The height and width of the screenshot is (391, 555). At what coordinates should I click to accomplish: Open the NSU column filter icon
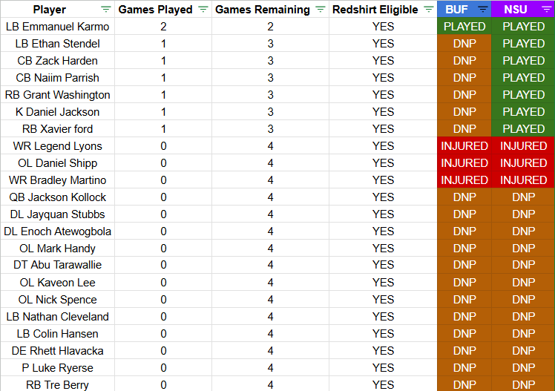(547, 10)
